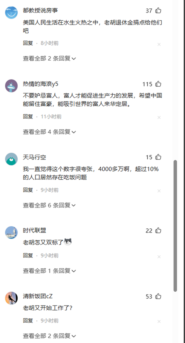Expand 查看全部 4 条回复

(49, 132)
